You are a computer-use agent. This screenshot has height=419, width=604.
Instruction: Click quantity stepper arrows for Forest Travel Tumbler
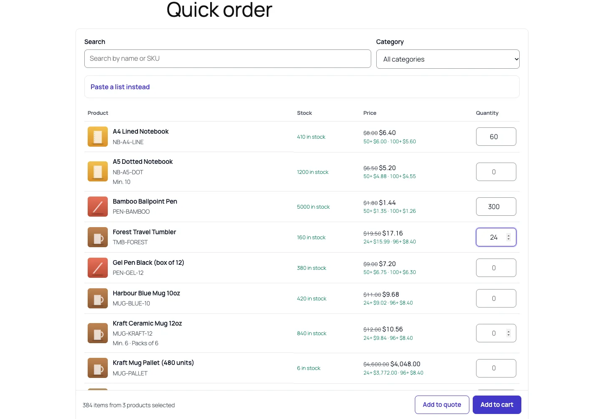point(508,237)
